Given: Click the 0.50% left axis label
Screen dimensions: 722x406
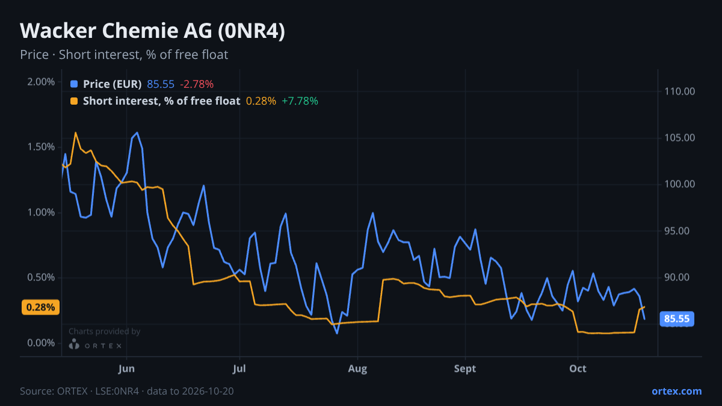Looking at the screenshot, I should (42, 278).
